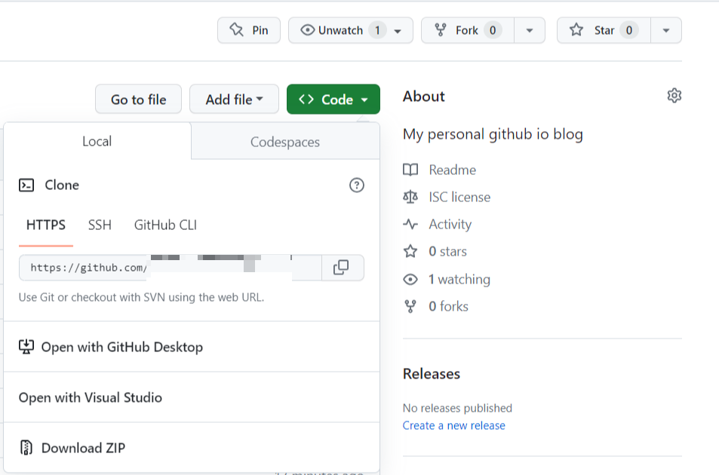Open the About section settings gear
Screen dimensions: 719x475
pos(674,95)
